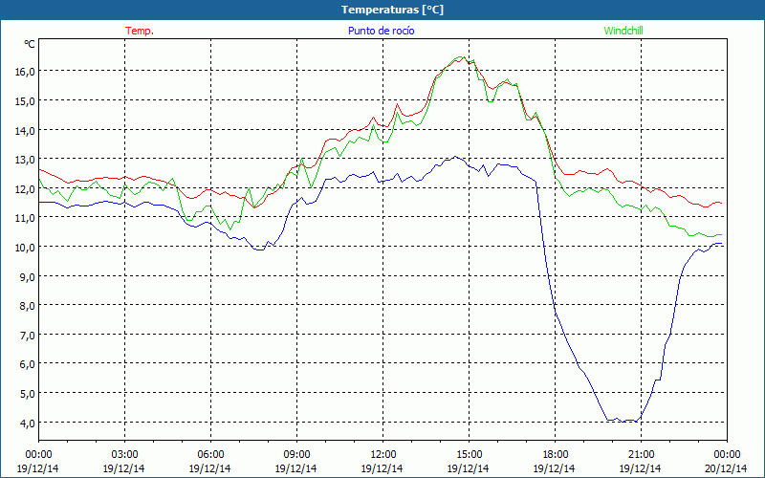The image size is (765, 478).
Task: Click the 'Temperaturas [°C]' chart title
Action: 392,10
